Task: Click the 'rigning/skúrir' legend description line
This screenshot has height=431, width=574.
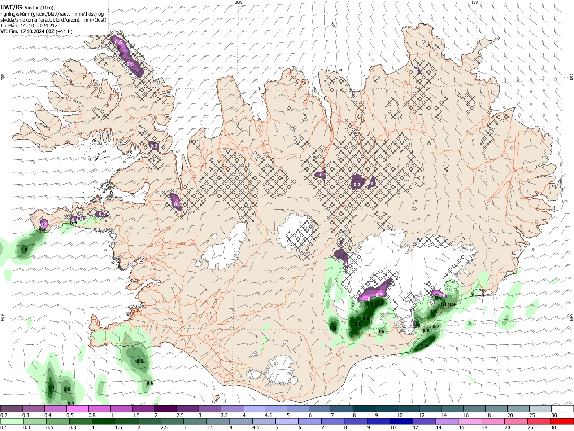Action: [52, 14]
